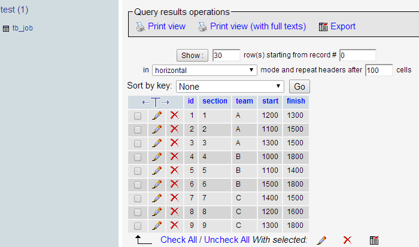Click the red delete icon for row 2
The height and width of the screenshot is (247, 419).
[x=174, y=129]
